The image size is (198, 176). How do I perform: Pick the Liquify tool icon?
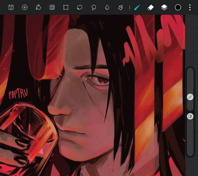pyautogui.click(x=93, y=7)
